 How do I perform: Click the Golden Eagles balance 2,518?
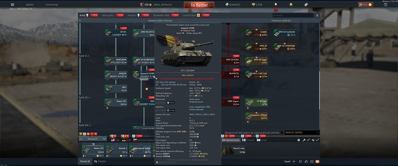pos(257,4)
